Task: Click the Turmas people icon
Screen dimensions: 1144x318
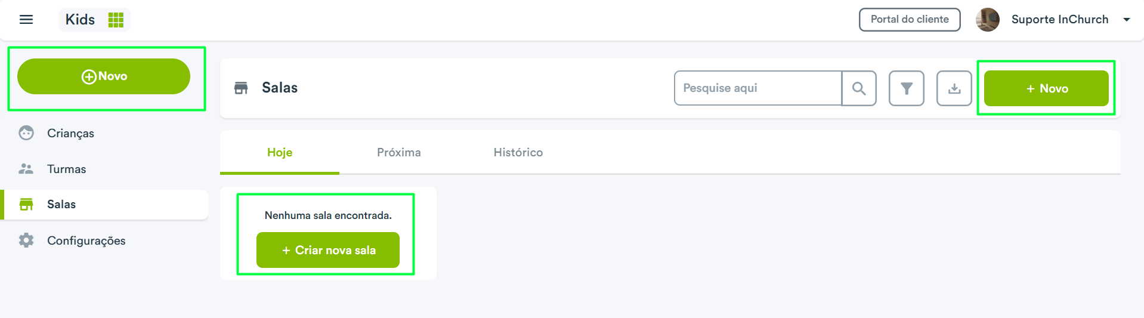Action: pyautogui.click(x=26, y=169)
